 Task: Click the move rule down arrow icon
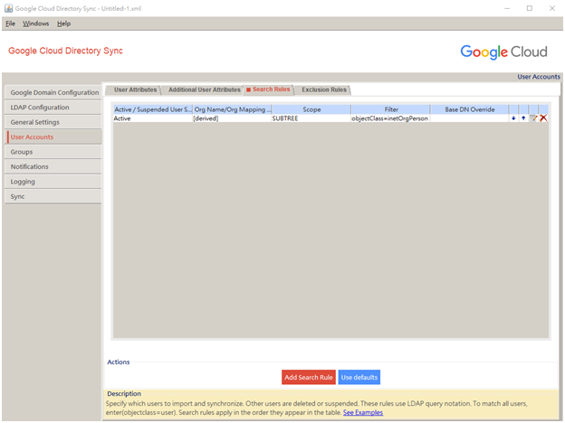[513, 118]
